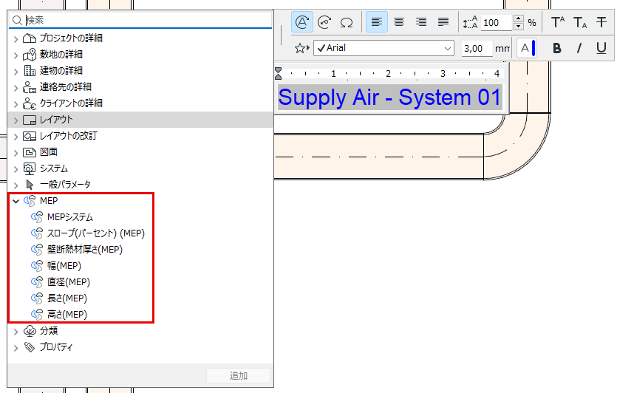
Task: Select 直径(MEP) item
Action: (69, 282)
